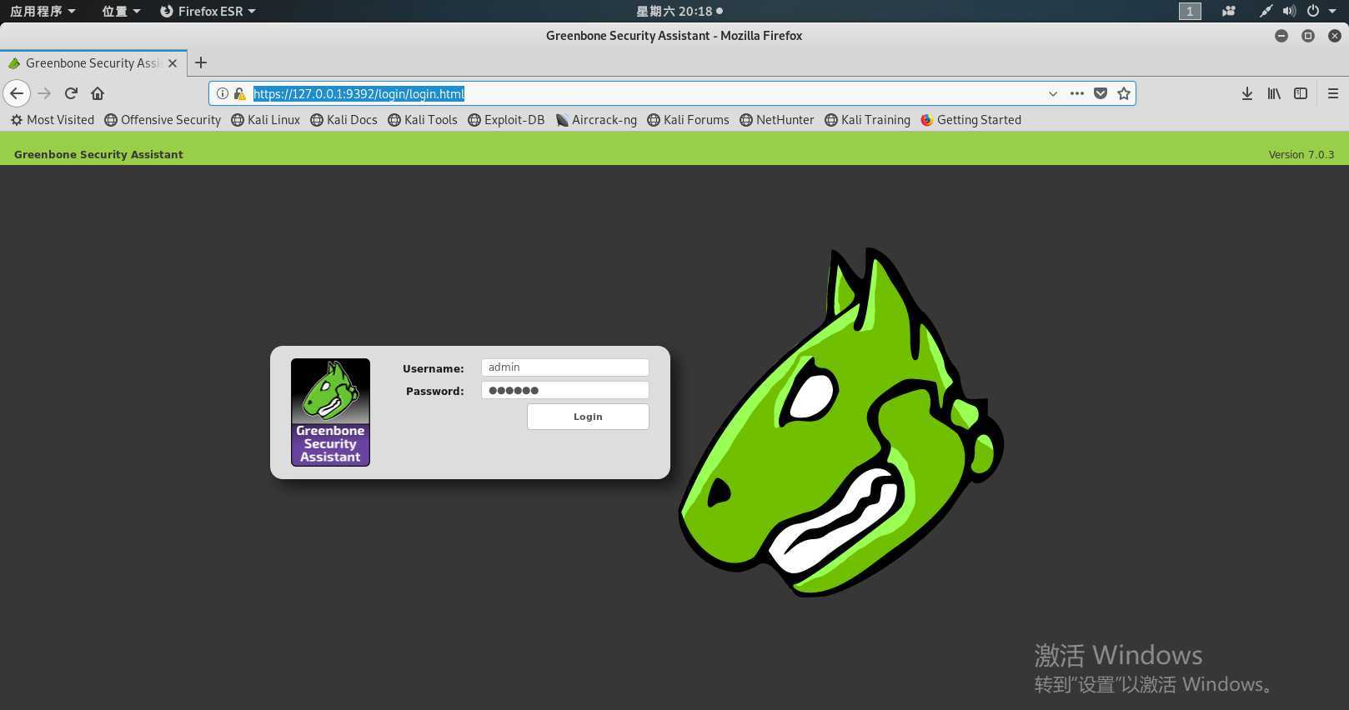The image size is (1349, 710).
Task: Open the system status dropdown arrow
Action: tap(1332, 11)
